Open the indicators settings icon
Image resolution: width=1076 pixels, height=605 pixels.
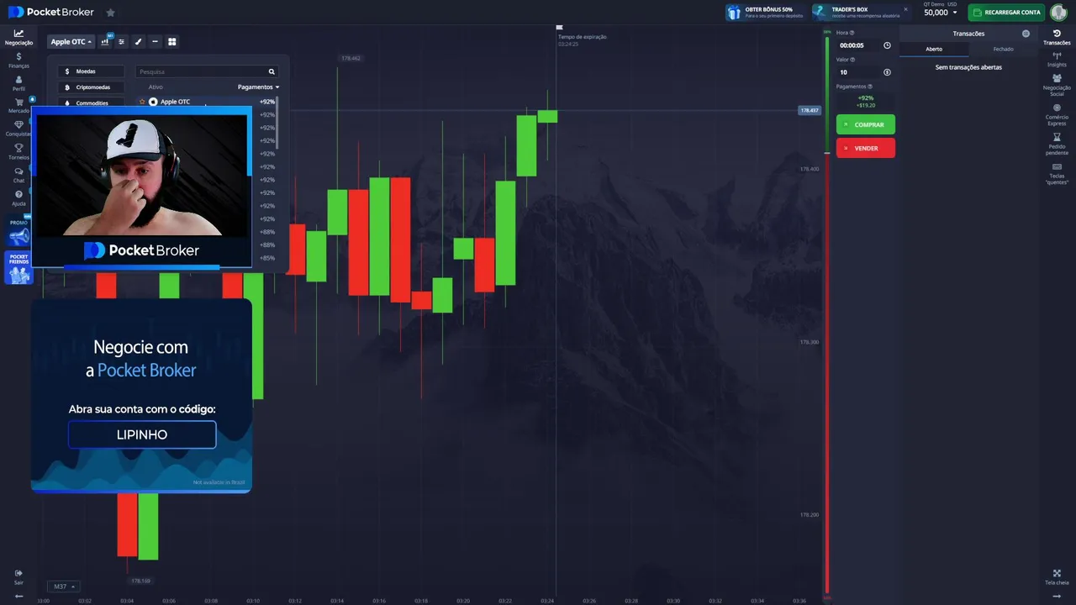tap(121, 41)
